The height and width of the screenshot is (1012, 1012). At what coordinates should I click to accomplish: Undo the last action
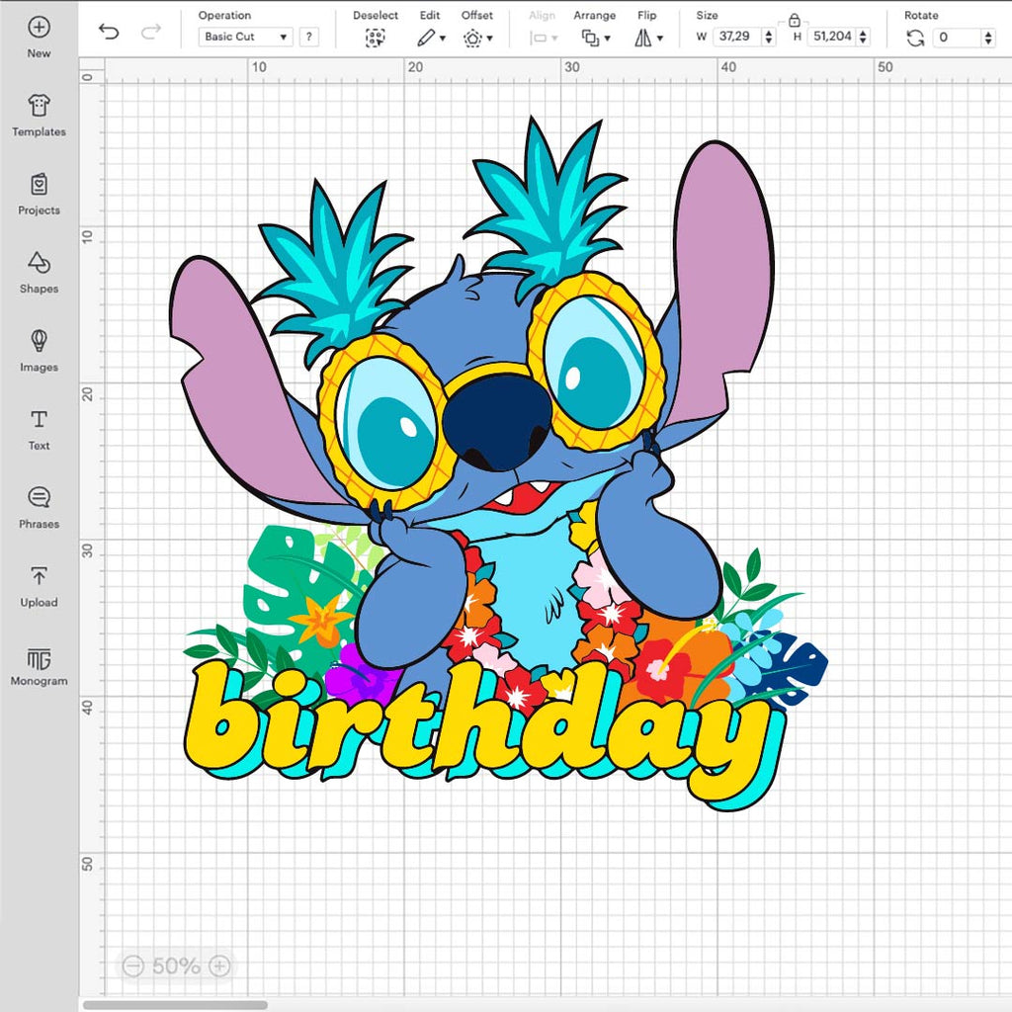pos(109,33)
